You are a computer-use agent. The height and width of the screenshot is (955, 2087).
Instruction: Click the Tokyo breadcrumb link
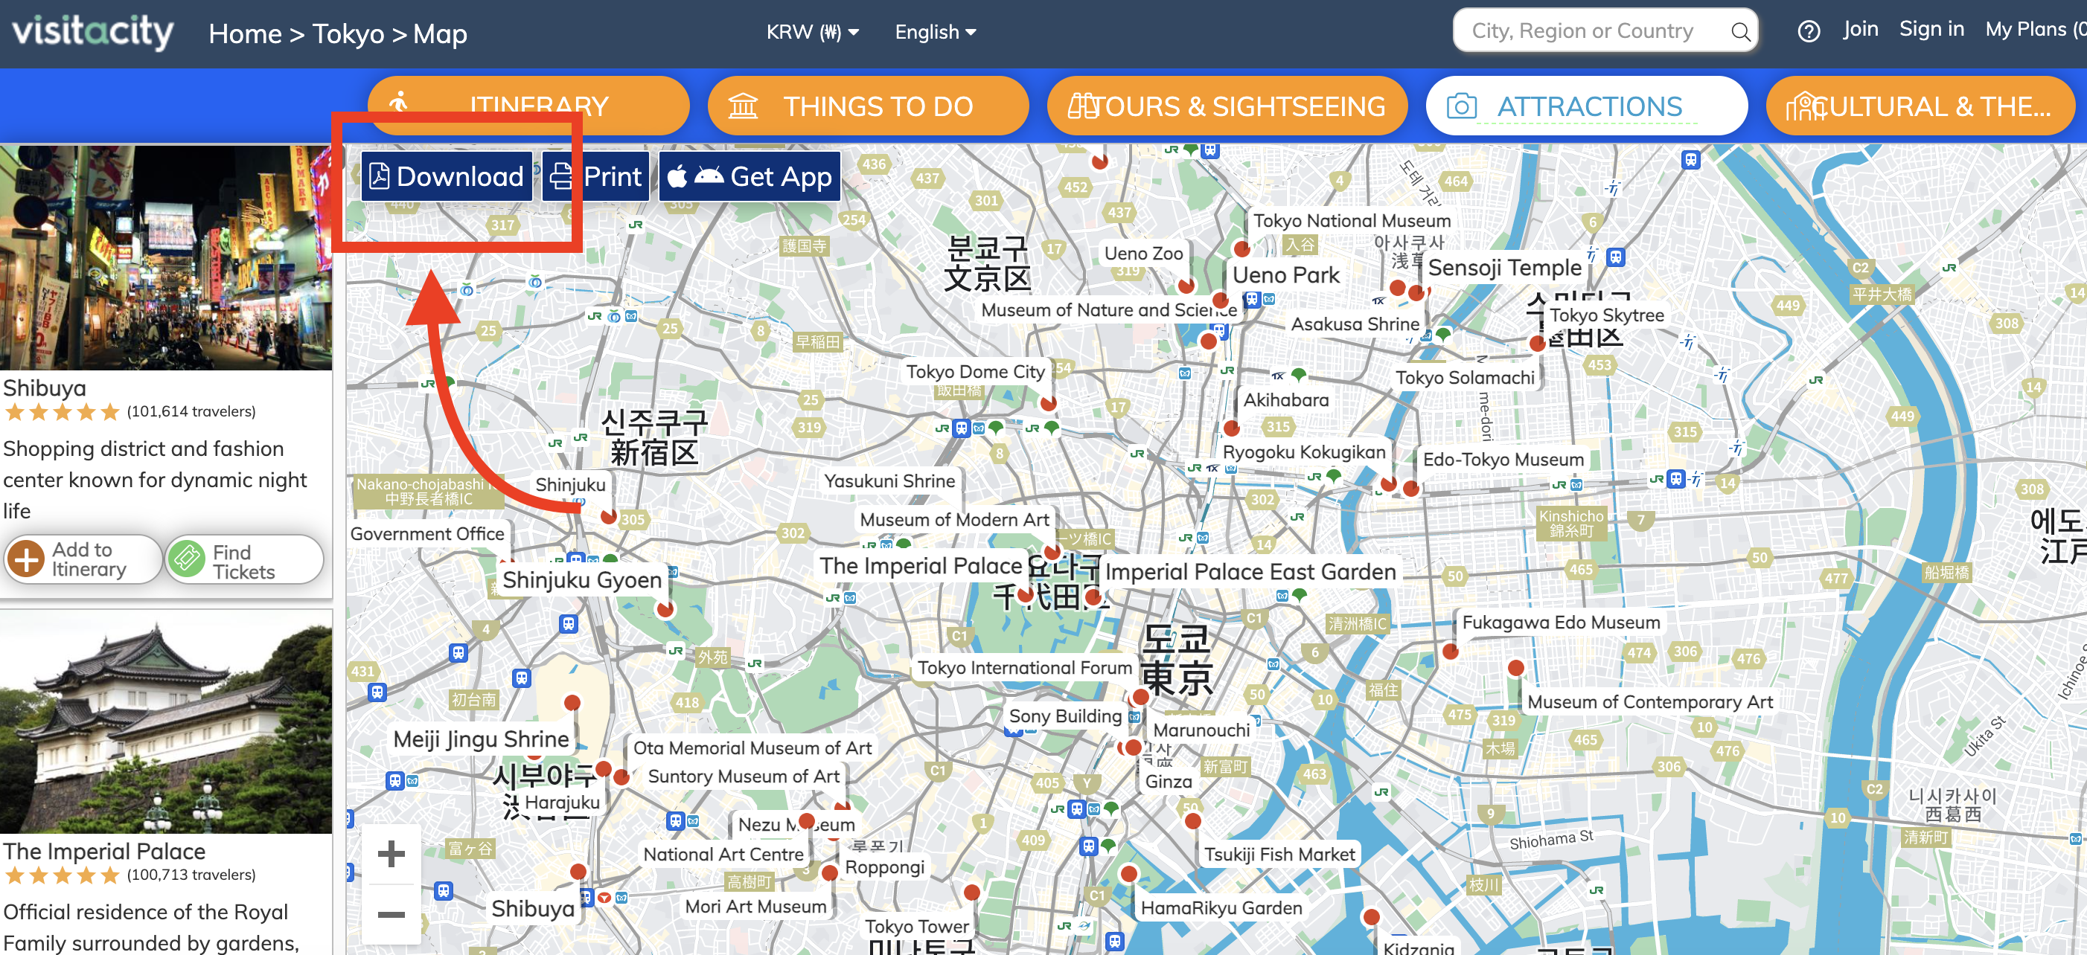pyautogui.click(x=348, y=34)
